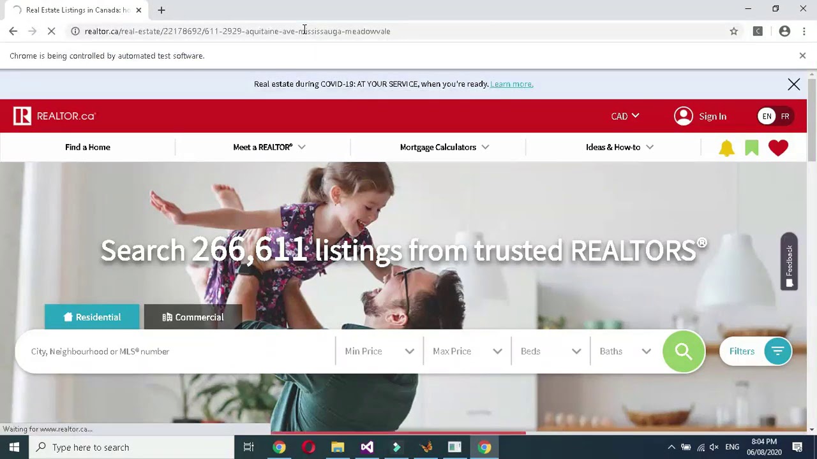
Task: Switch language to FR
Action: point(785,116)
